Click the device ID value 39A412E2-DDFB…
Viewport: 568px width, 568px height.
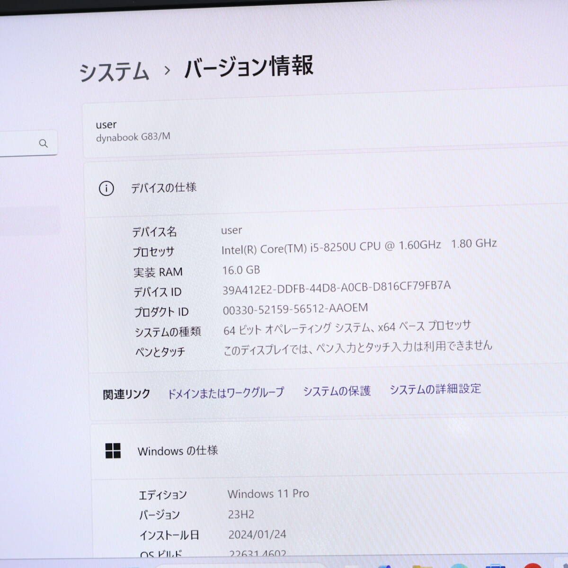click(x=337, y=288)
